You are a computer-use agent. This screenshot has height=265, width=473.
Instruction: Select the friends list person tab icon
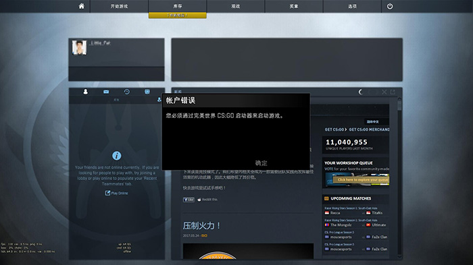point(85,92)
